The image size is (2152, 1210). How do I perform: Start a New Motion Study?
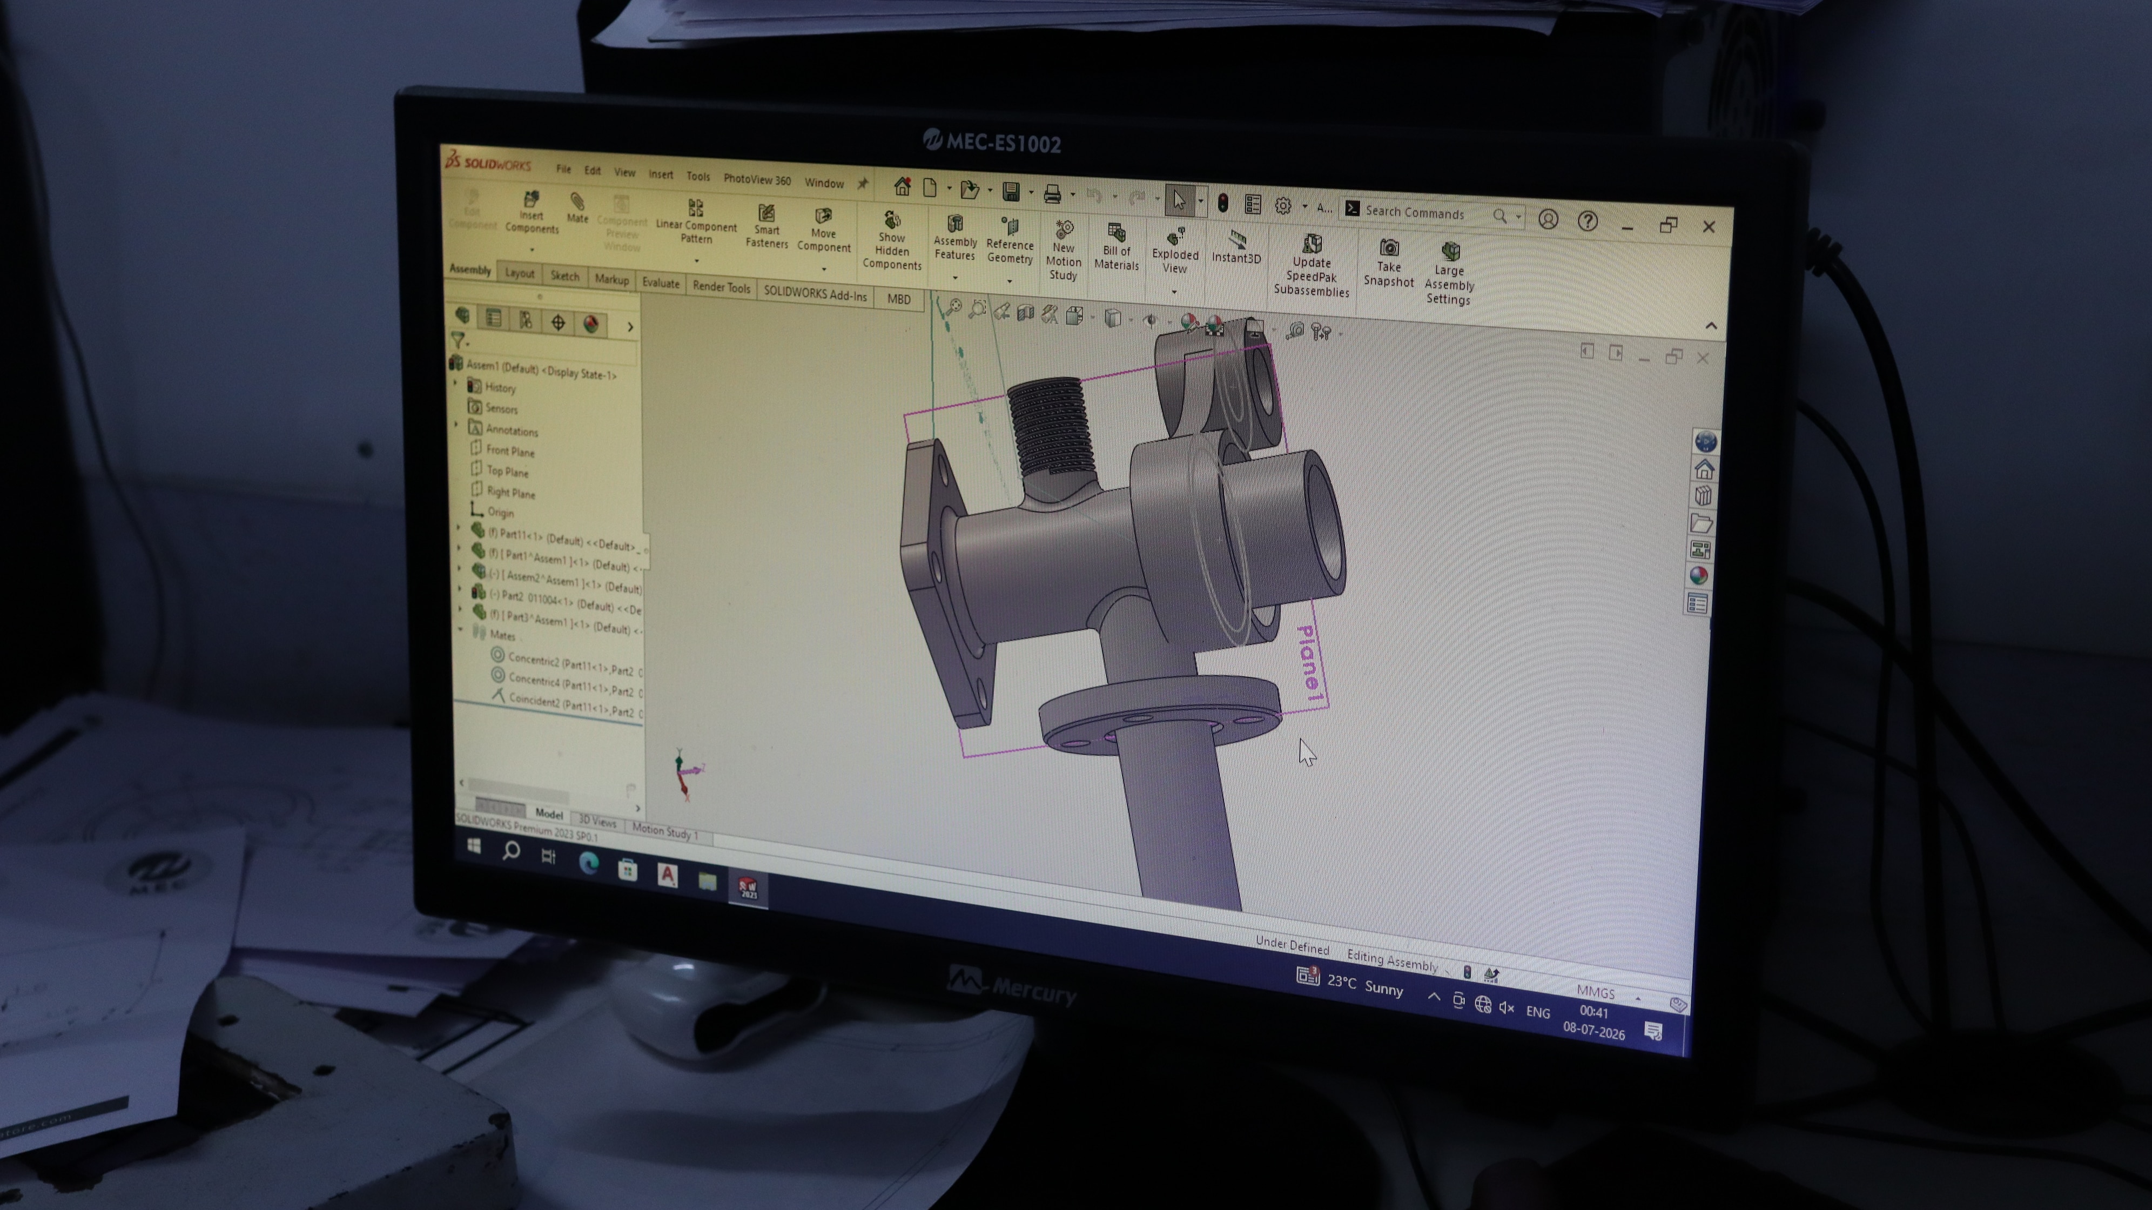pyautogui.click(x=1064, y=250)
